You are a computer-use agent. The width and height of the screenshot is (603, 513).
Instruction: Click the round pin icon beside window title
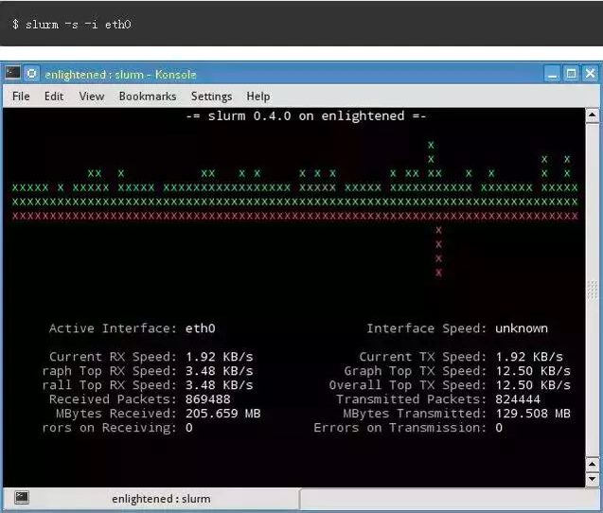[x=32, y=73]
